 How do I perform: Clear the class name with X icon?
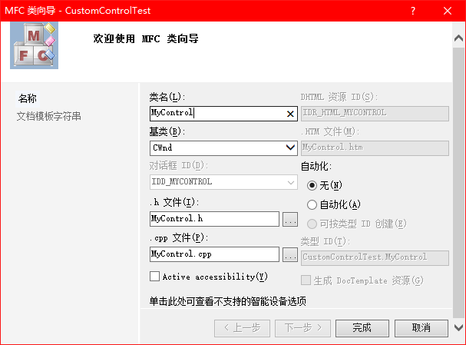pos(290,114)
